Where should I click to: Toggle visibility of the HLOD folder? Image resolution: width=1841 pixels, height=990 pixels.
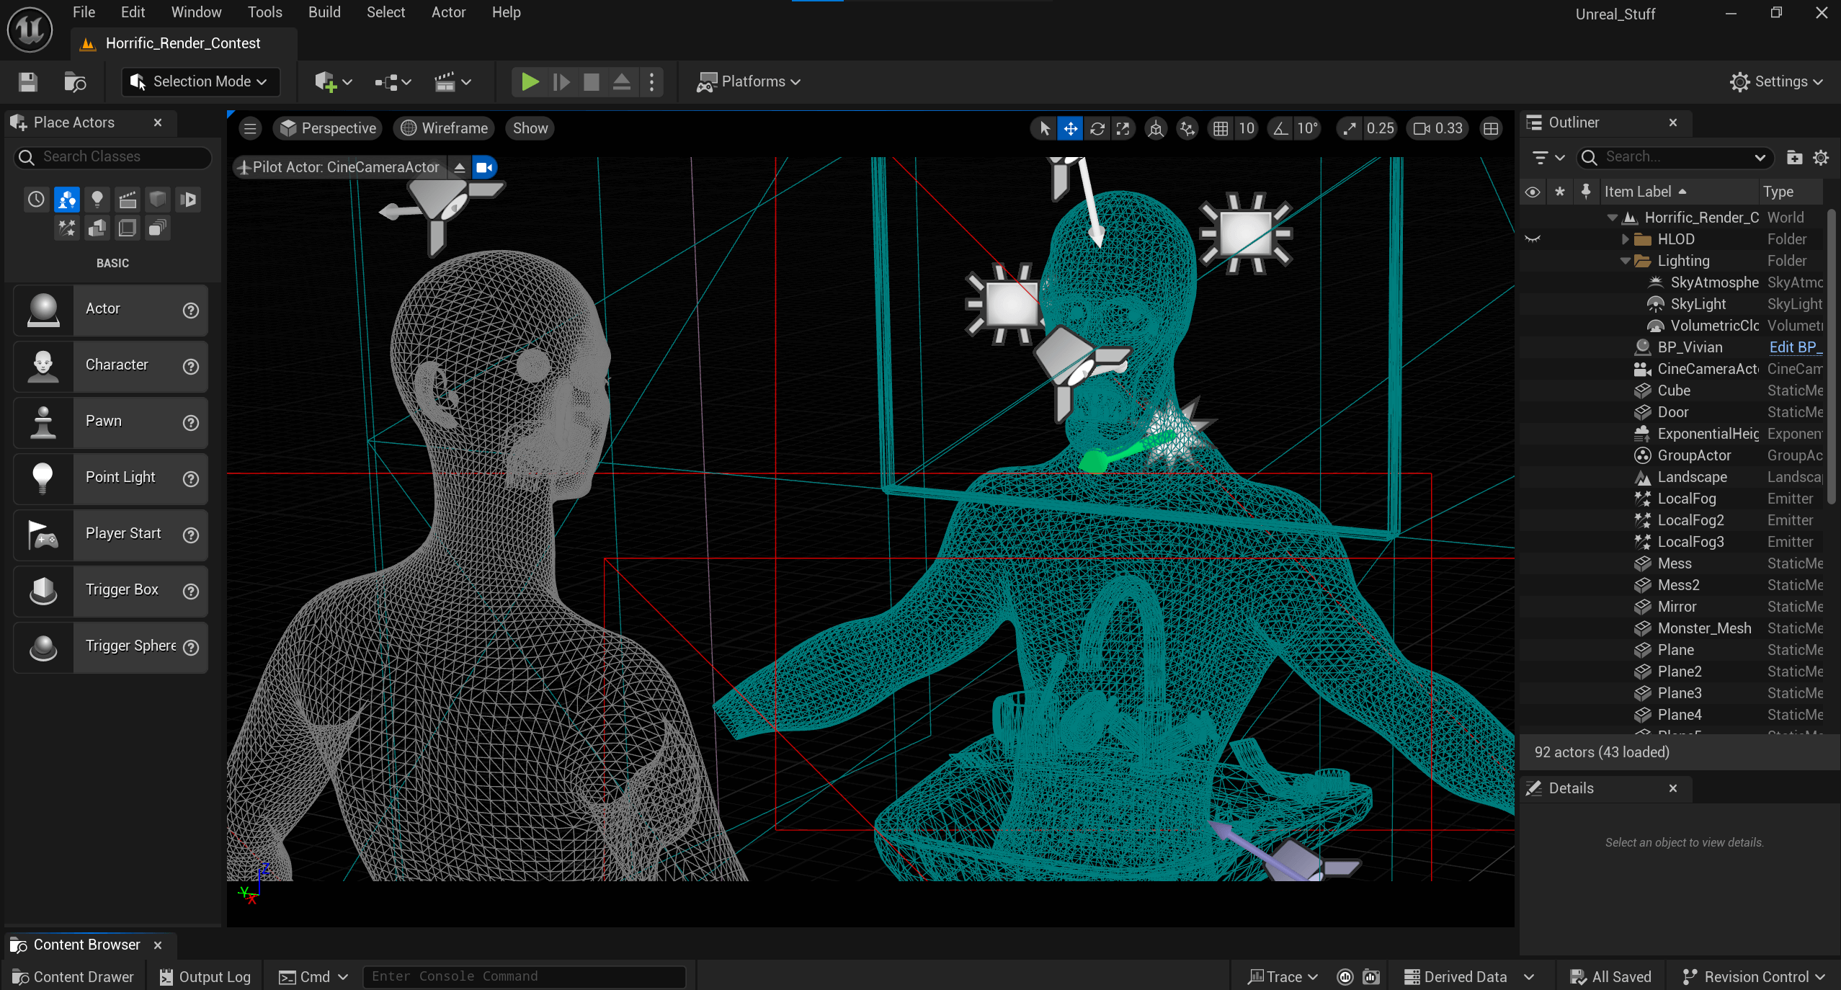point(1533,239)
